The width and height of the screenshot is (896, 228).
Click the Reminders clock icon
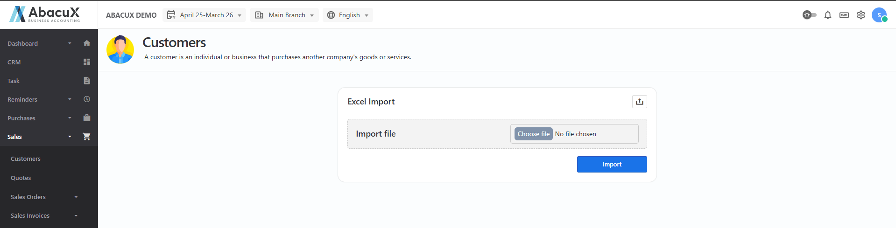pyautogui.click(x=87, y=99)
